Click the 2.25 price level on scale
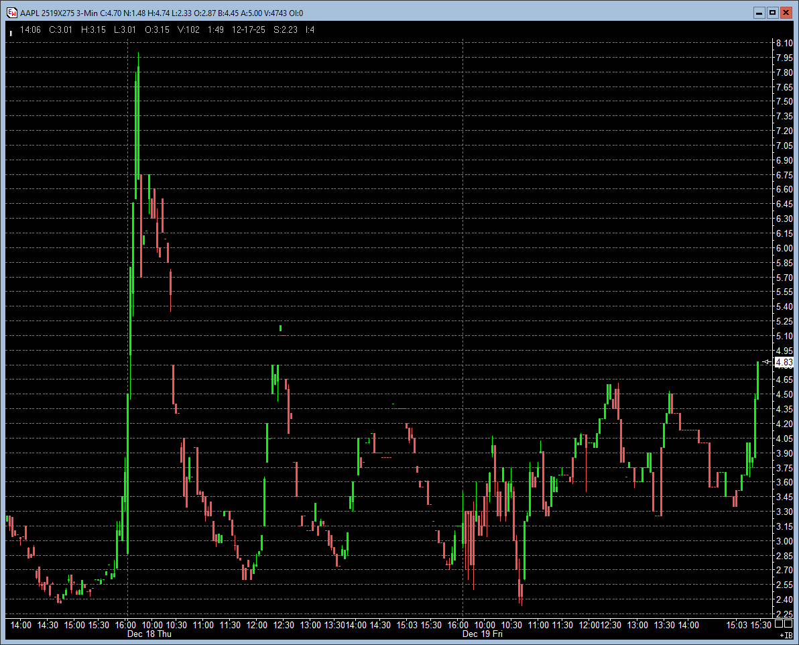799x645 pixels. click(x=784, y=614)
